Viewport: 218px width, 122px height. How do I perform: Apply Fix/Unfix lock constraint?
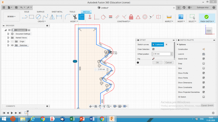tap(131, 17)
